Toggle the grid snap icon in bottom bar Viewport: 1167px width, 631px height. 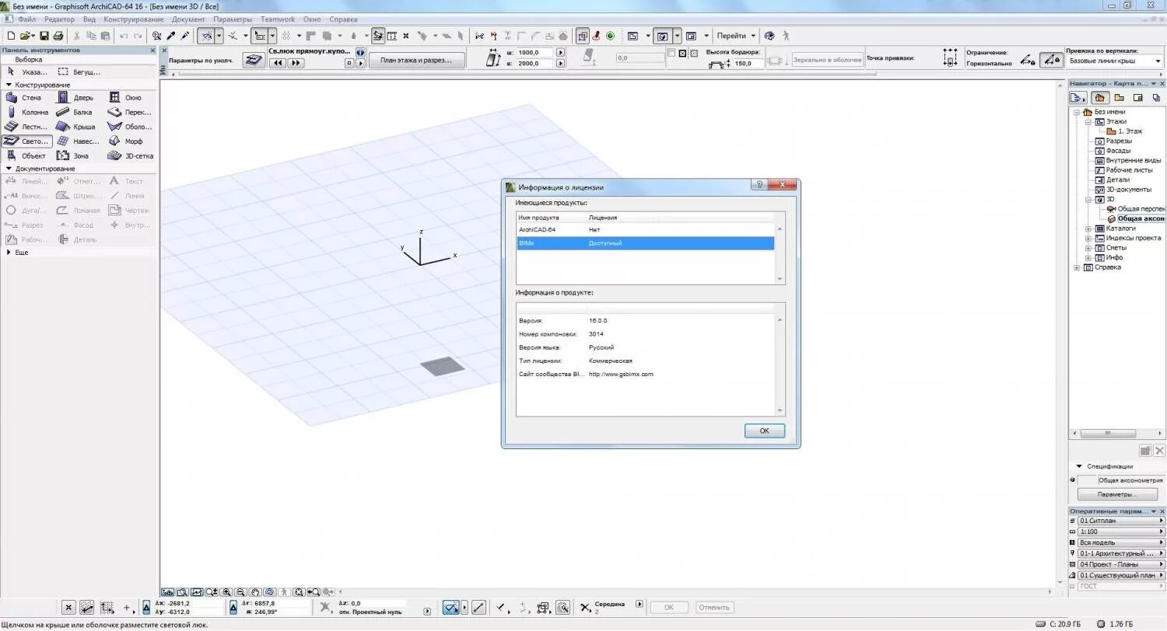coord(107,608)
